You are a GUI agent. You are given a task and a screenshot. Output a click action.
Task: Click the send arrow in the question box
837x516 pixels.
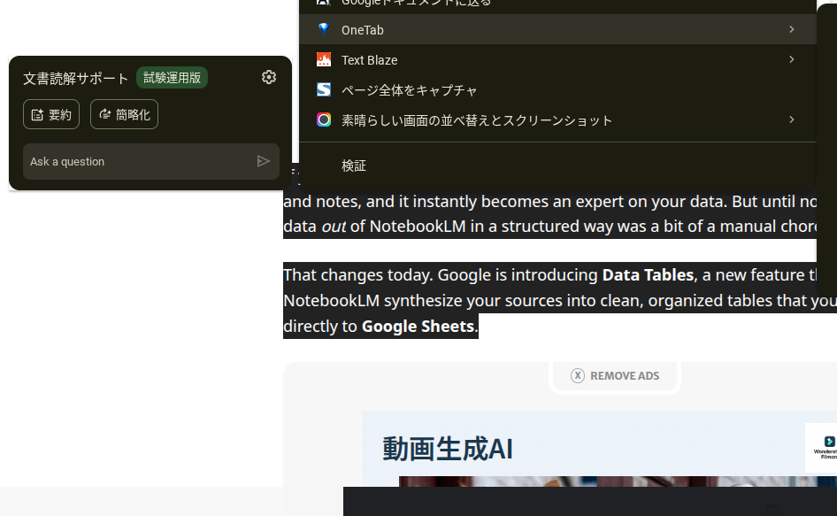tap(263, 161)
